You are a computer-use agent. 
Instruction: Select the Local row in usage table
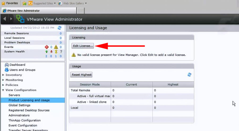(131, 108)
